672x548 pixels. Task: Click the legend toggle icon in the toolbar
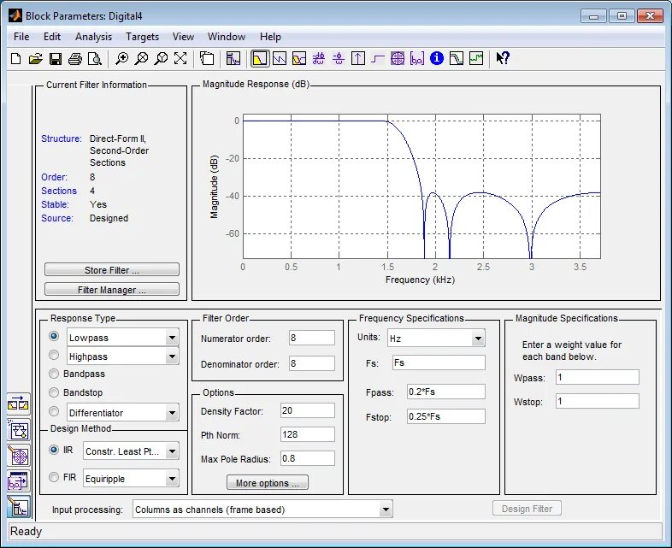207,59
